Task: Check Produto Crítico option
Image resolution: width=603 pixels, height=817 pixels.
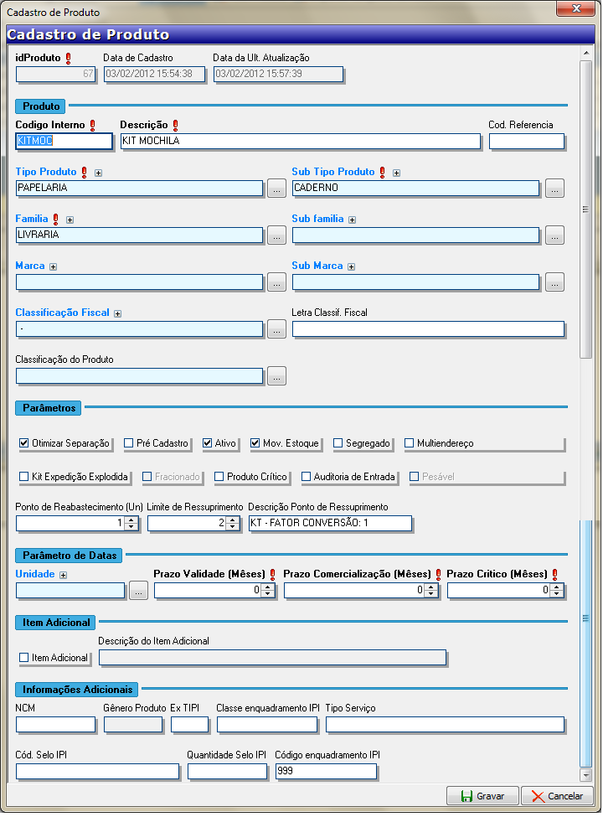Action: (x=219, y=478)
